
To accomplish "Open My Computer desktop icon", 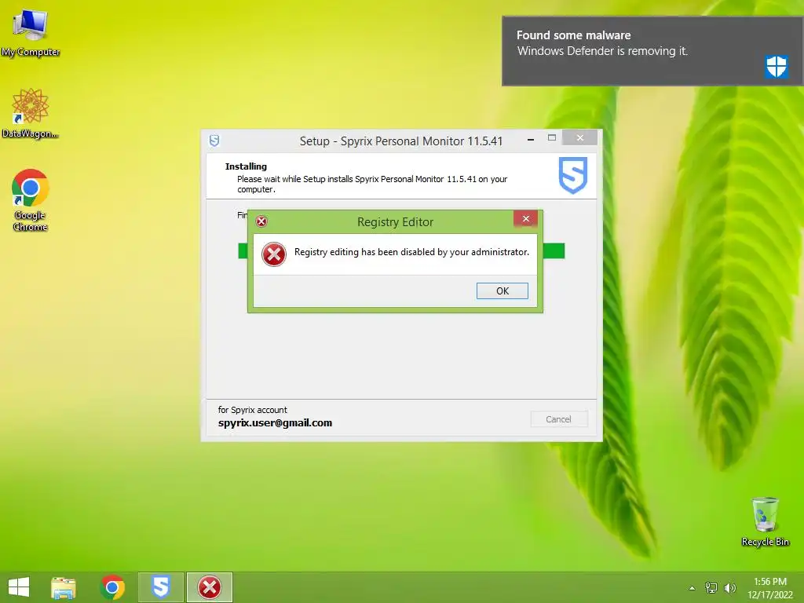I will pos(31,31).
